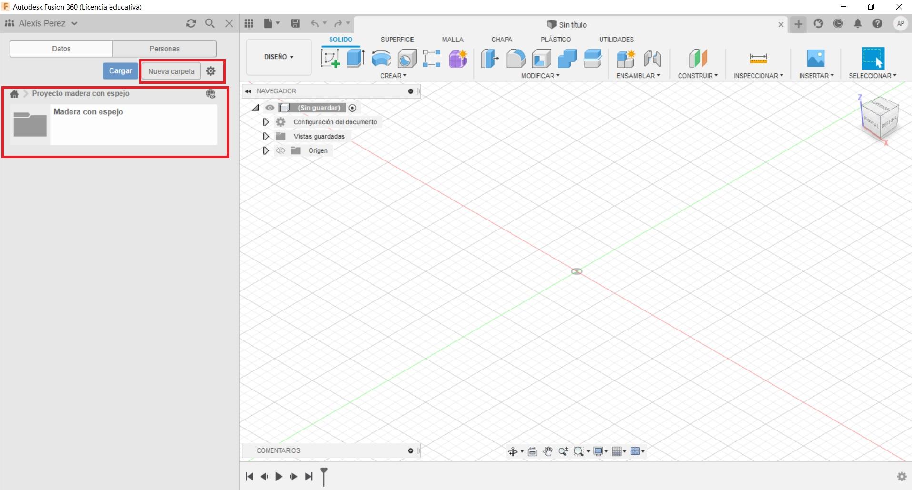912x490 pixels.
Task: Select the Offset Plane construct icon
Action: [698, 59]
